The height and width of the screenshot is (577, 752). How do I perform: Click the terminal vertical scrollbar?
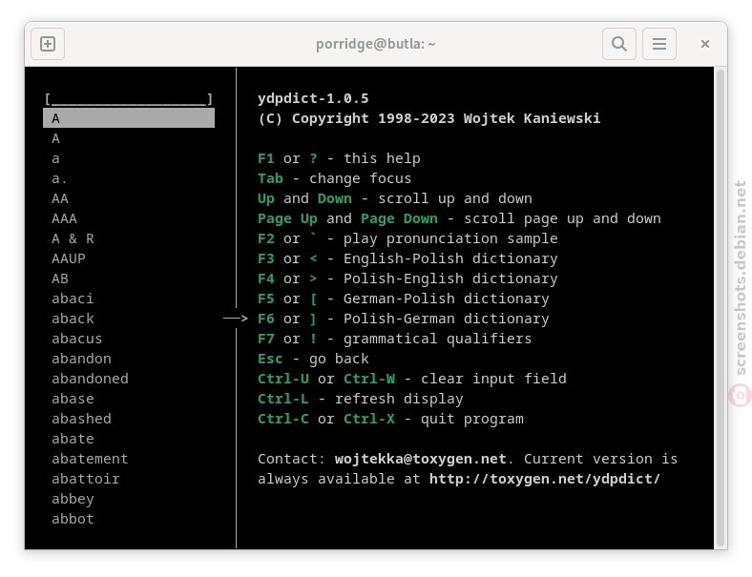[x=720, y=308]
